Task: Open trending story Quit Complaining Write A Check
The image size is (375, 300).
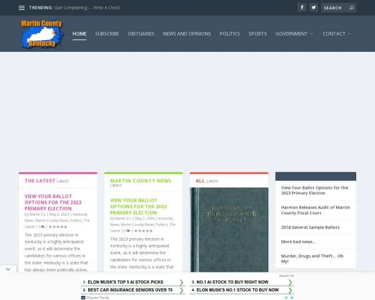Action: [x=87, y=7]
